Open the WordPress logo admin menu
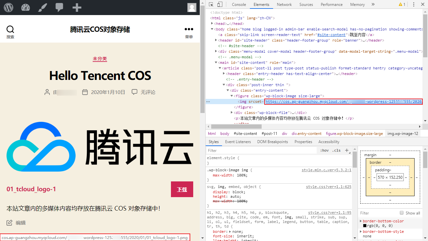Screen dimensions: 428x241 pos(8,7)
